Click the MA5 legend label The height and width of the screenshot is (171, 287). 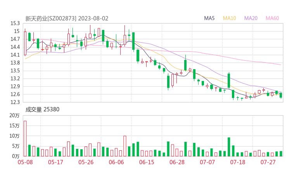point(209,18)
